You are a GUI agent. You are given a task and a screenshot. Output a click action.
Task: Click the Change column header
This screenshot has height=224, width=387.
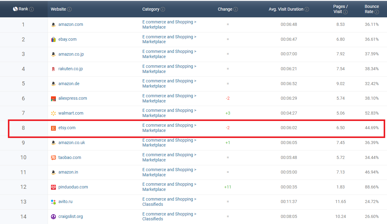pyautogui.click(x=228, y=9)
